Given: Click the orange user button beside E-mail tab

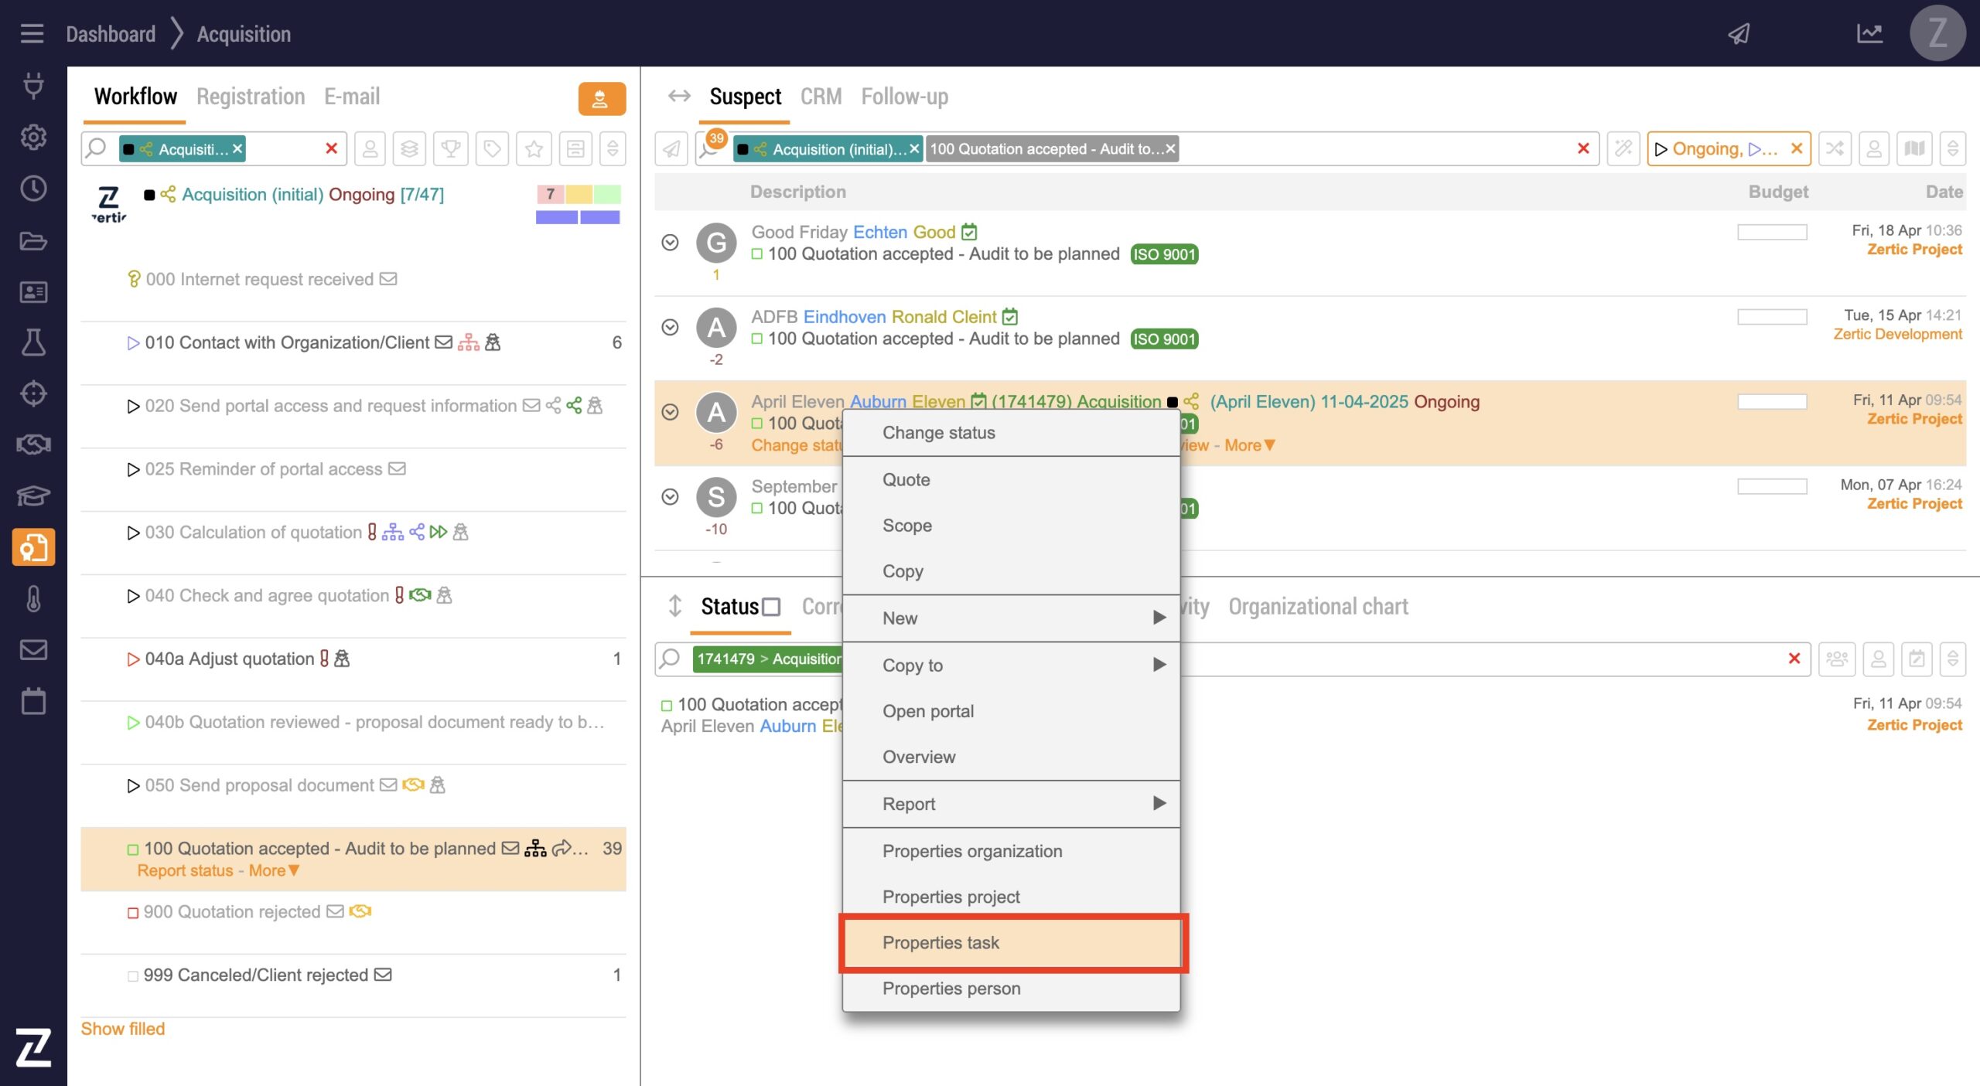Looking at the screenshot, I should [x=601, y=98].
